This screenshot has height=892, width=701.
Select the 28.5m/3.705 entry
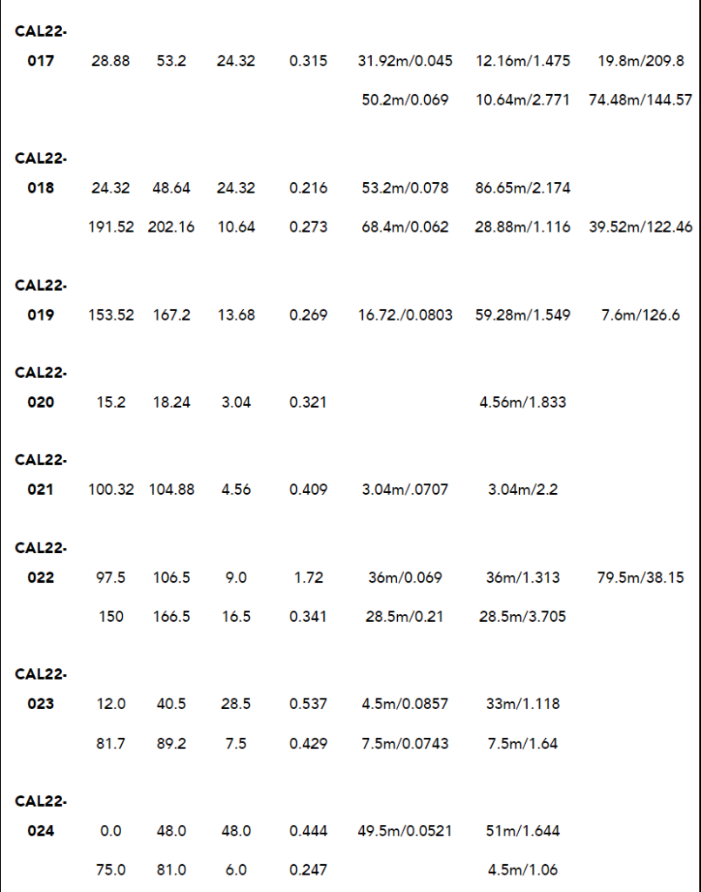tap(522, 617)
